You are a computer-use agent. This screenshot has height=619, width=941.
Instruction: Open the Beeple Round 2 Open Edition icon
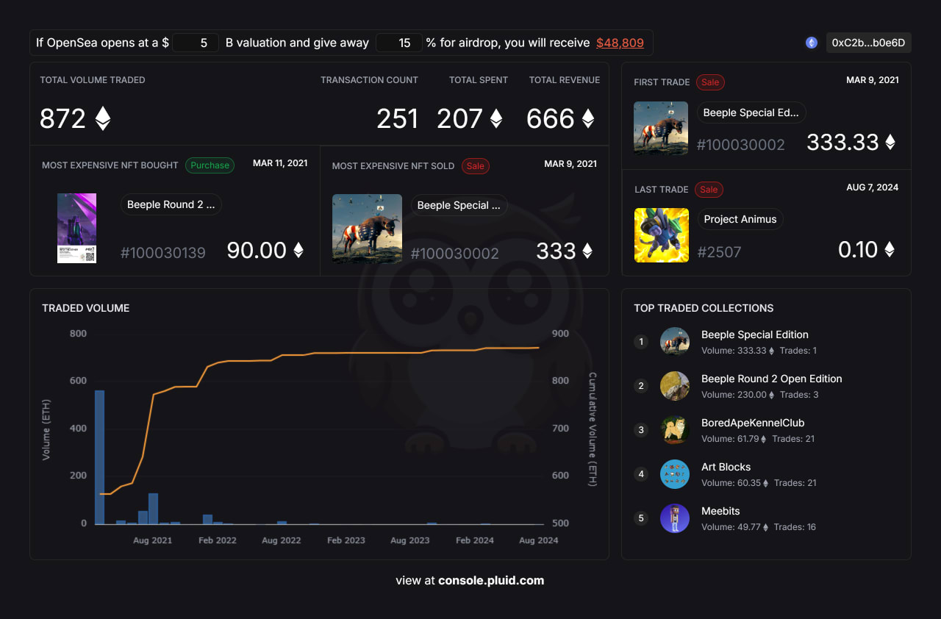[675, 385]
